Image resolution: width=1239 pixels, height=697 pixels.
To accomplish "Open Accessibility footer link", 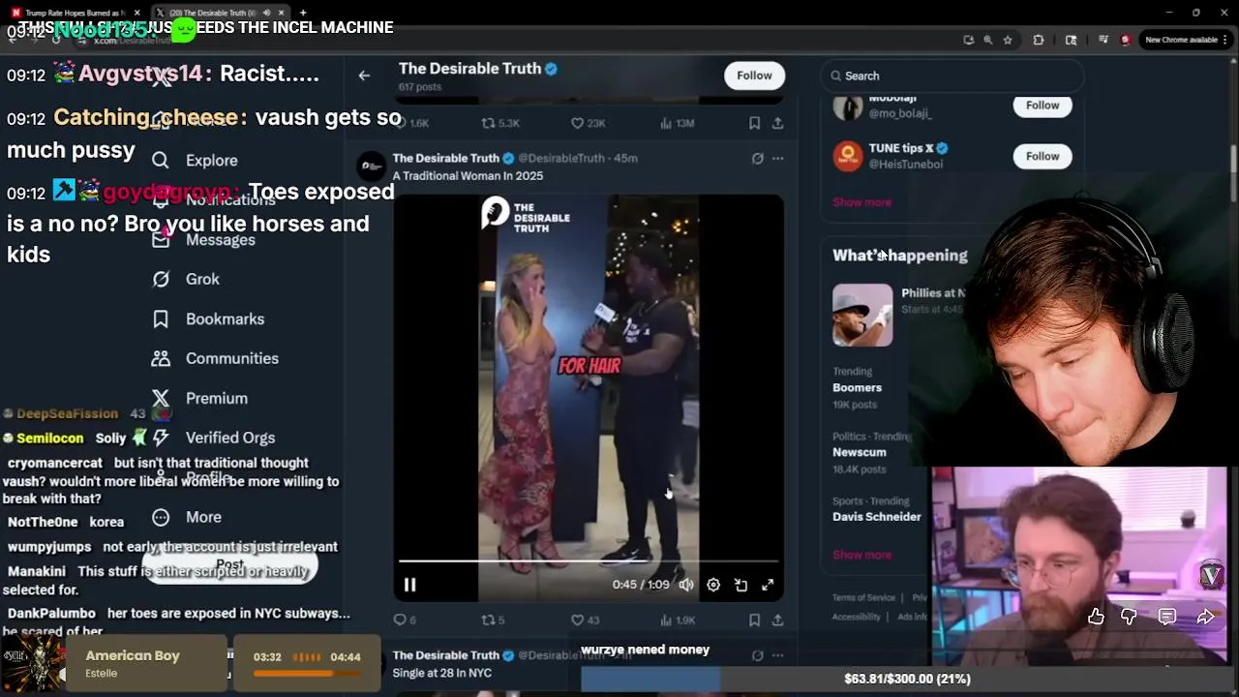I will click(x=856, y=618).
